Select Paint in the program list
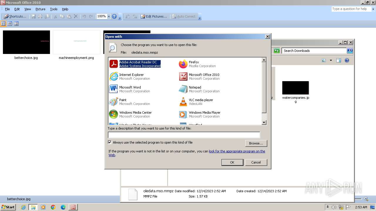Image resolution: width=376 pixels, height=211 pixels. (130, 102)
